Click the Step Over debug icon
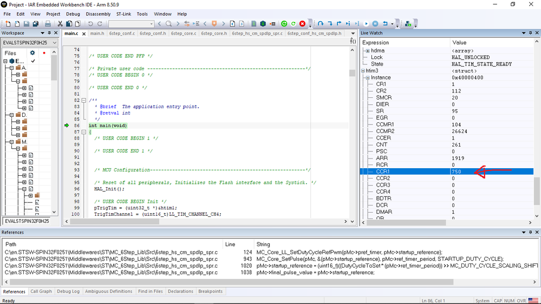 click(x=321, y=23)
